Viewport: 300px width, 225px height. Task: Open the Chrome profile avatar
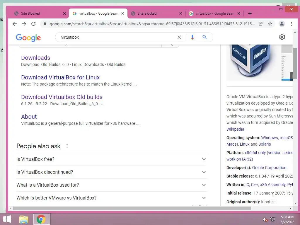[x=282, y=24]
